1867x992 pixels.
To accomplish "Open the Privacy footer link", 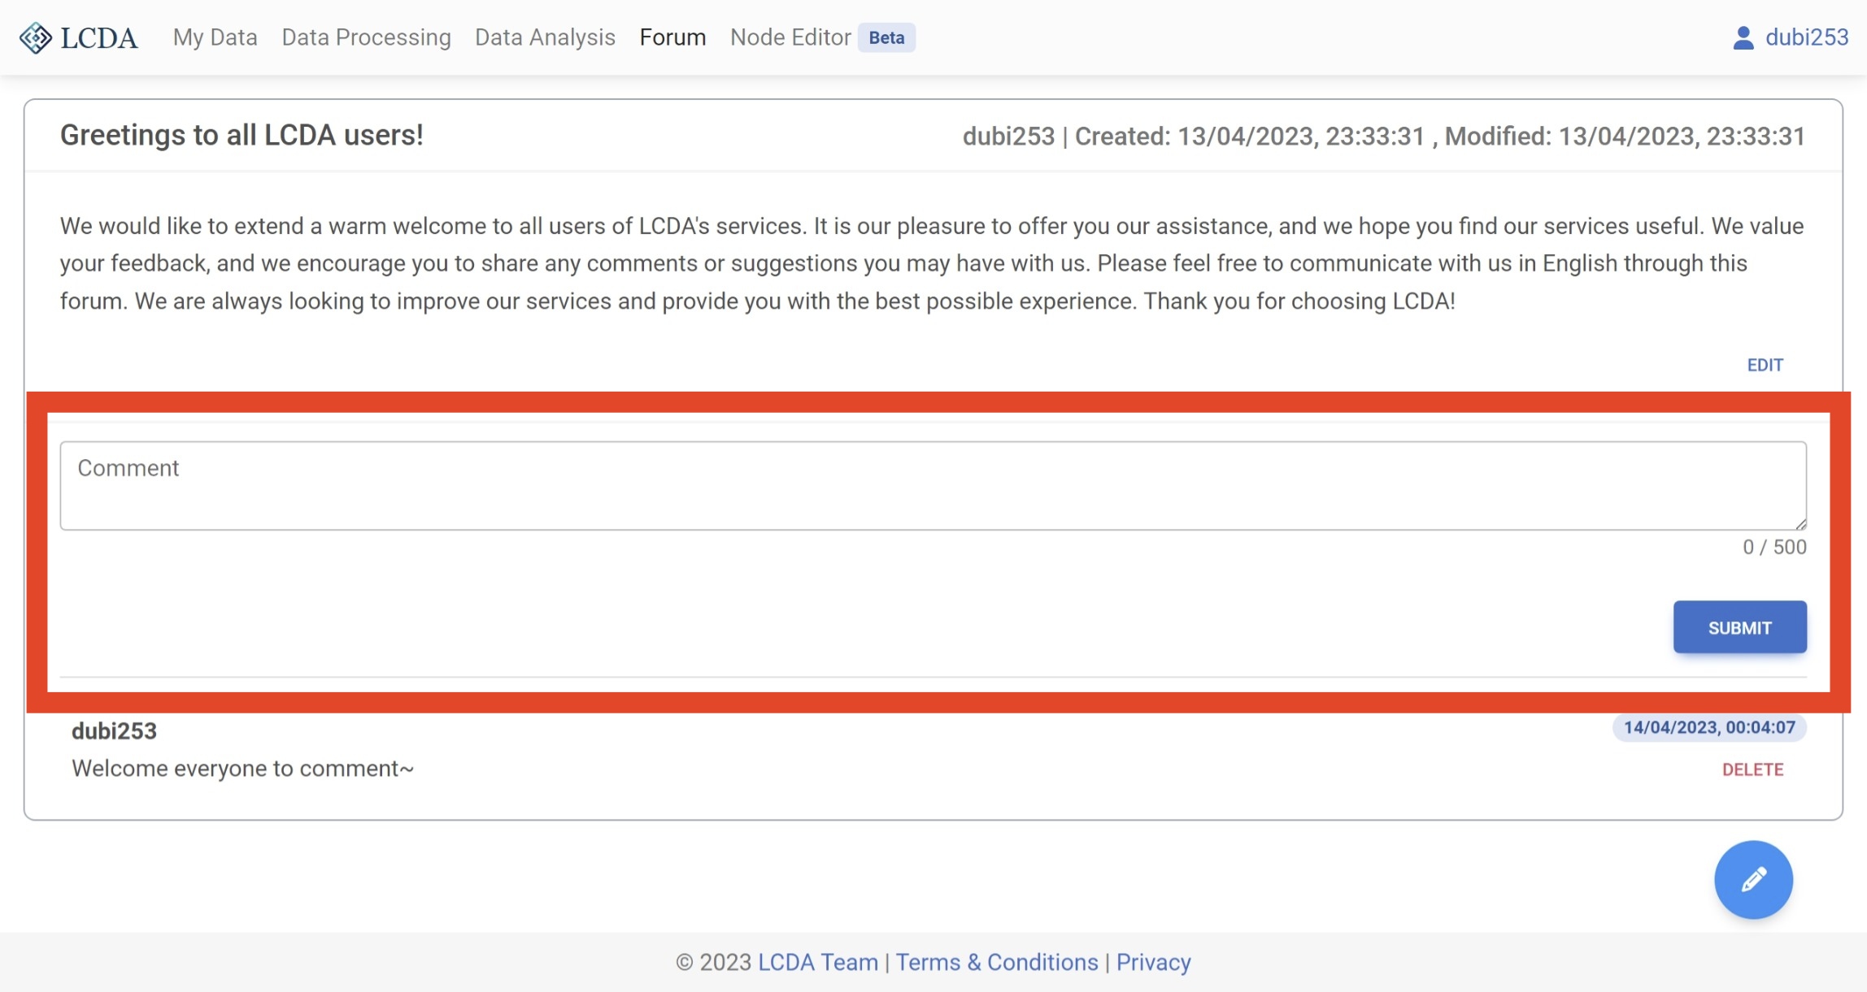I will coord(1152,962).
